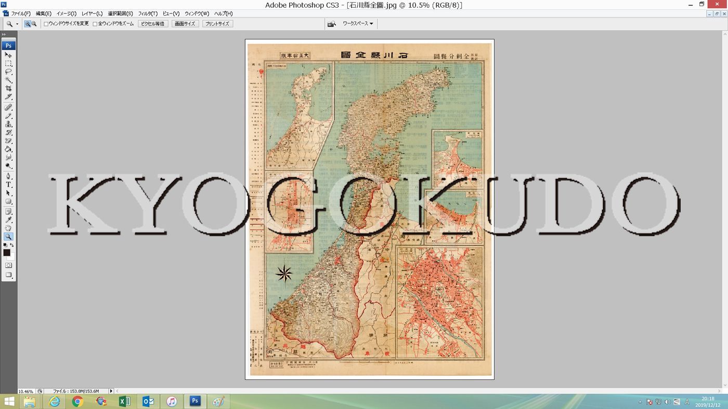Select the Lasso tool
This screenshot has height=409, width=728.
[8, 72]
